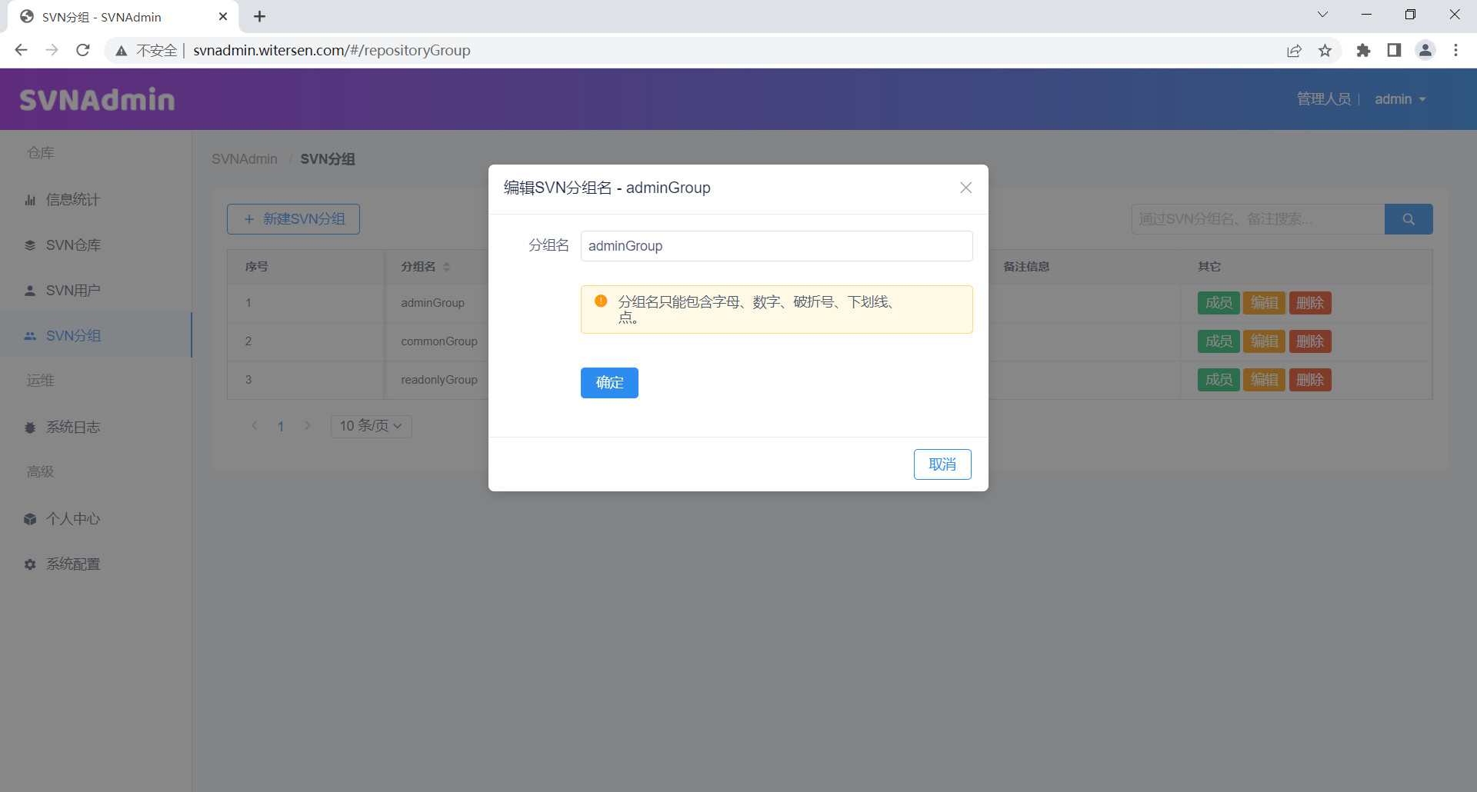Click the cube icon beside 个人中心
Screen dimensions: 1477x792
tap(30, 519)
